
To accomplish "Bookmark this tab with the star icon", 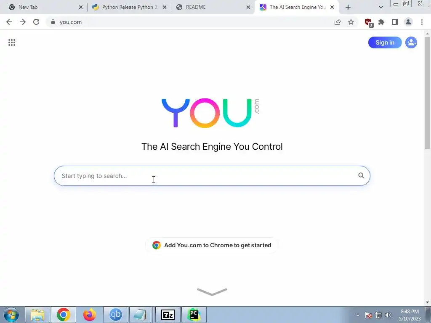I will 351,22.
